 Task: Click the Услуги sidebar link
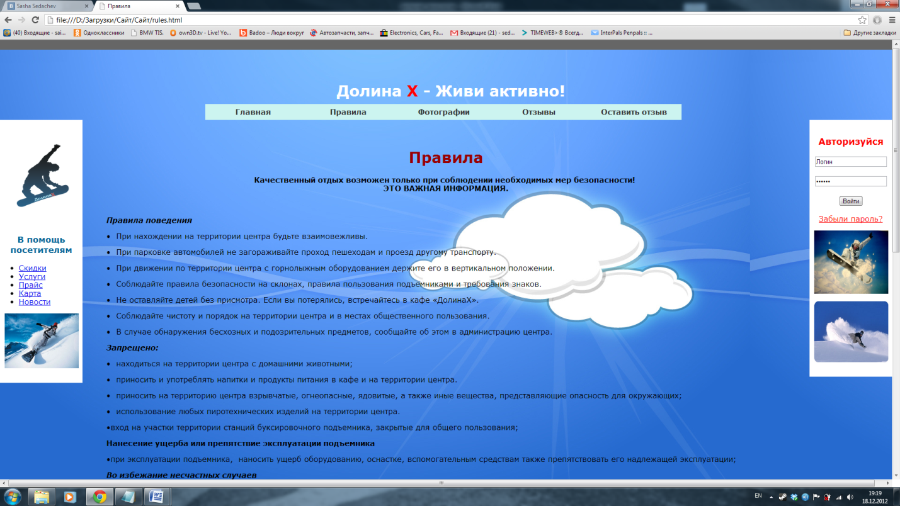[32, 276]
